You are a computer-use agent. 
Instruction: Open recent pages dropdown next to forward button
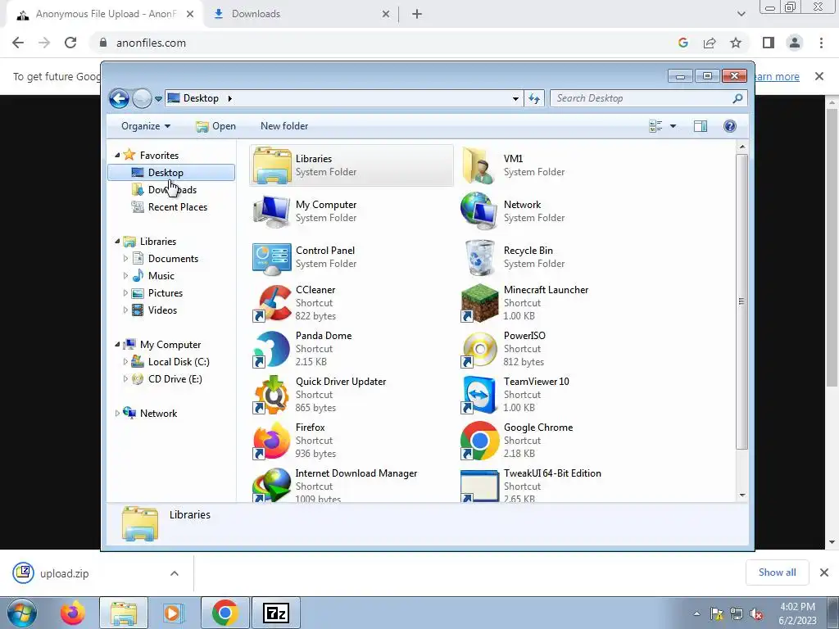coord(158,99)
